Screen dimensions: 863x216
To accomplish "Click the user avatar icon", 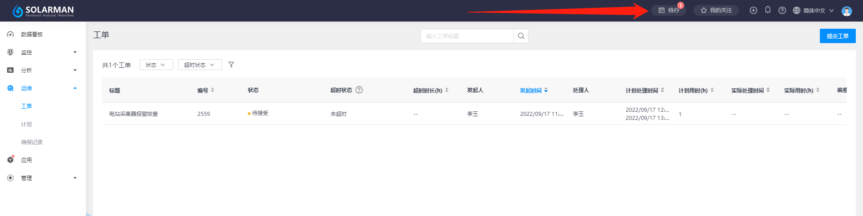I will point(846,11).
